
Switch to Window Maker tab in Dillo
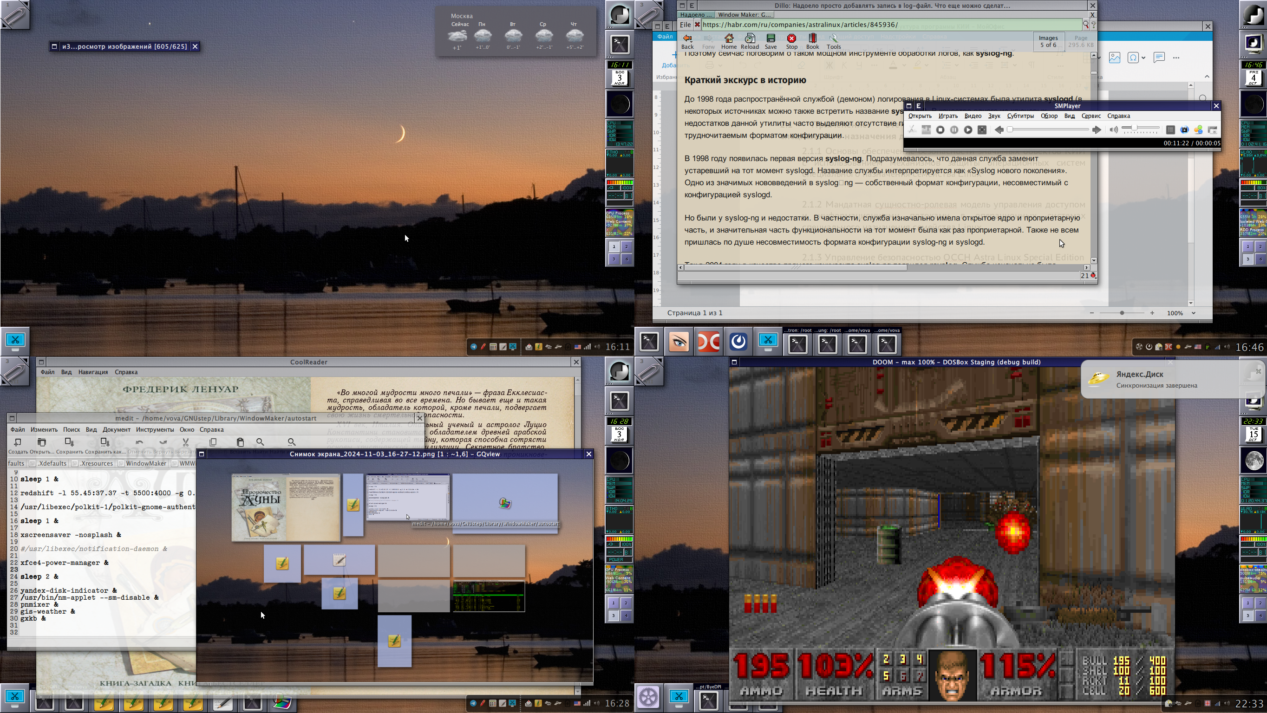tap(744, 15)
